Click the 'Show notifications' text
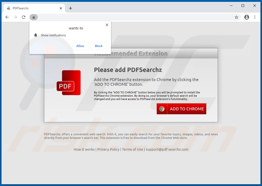This screenshot has height=186, width=262. pyautogui.click(x=53, y=35)
